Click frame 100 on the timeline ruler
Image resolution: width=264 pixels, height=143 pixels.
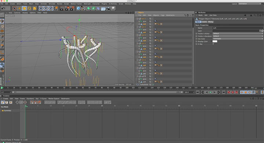click(127, 88)
